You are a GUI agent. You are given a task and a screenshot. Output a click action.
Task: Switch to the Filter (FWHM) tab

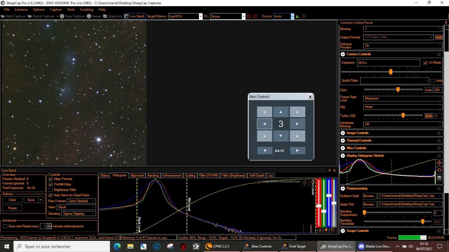tap(208, 175)
